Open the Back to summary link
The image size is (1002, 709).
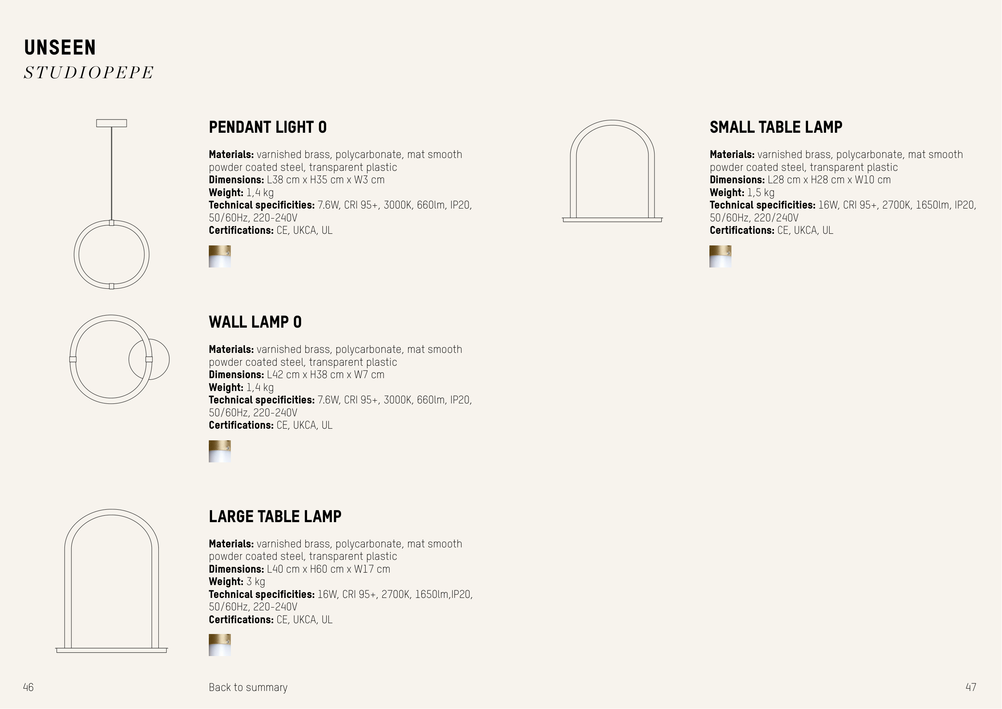point(248,687)
